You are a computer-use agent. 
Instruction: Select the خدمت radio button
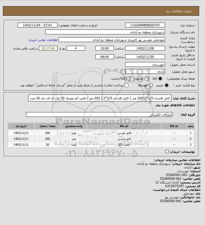(x=146, y=79)
